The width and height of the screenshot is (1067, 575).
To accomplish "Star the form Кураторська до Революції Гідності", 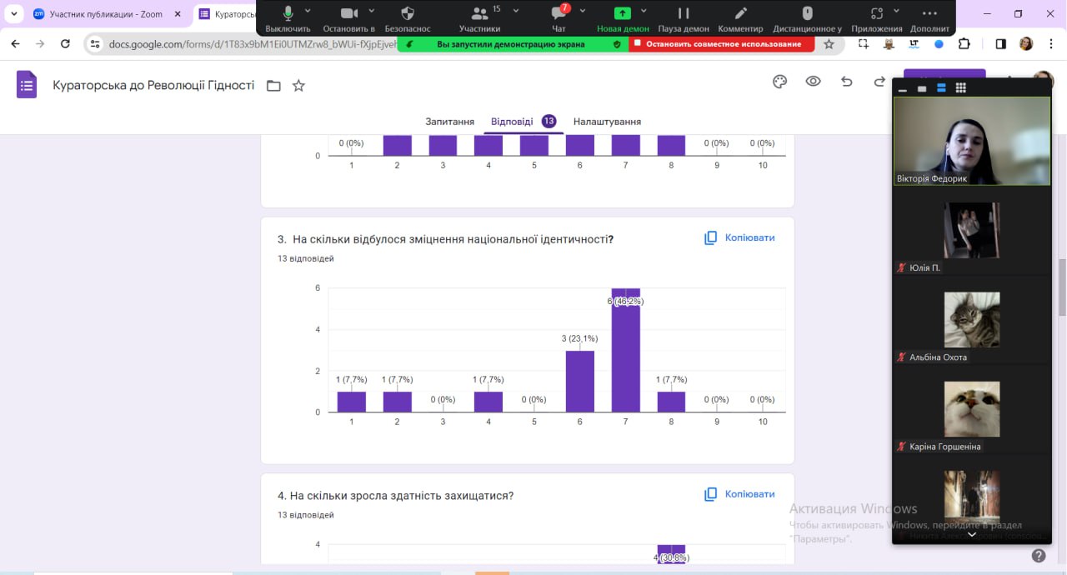I will pos(298,86).
